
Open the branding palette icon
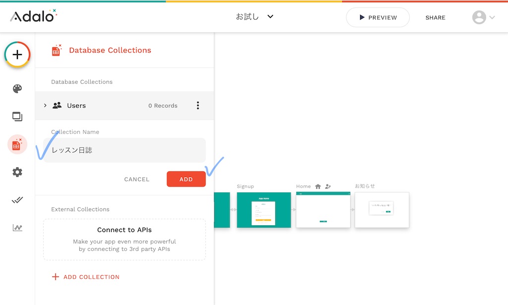pyautogui.click(x=17, y=89)
